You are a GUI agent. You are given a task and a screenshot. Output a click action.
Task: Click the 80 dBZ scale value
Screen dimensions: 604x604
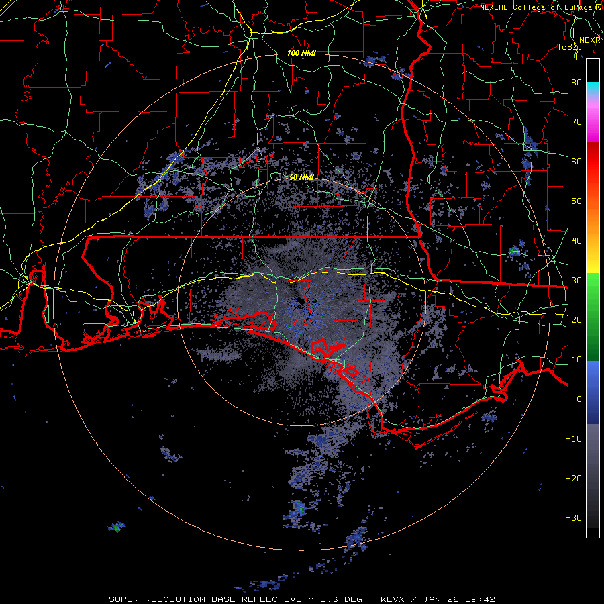[x=576, y=83]
